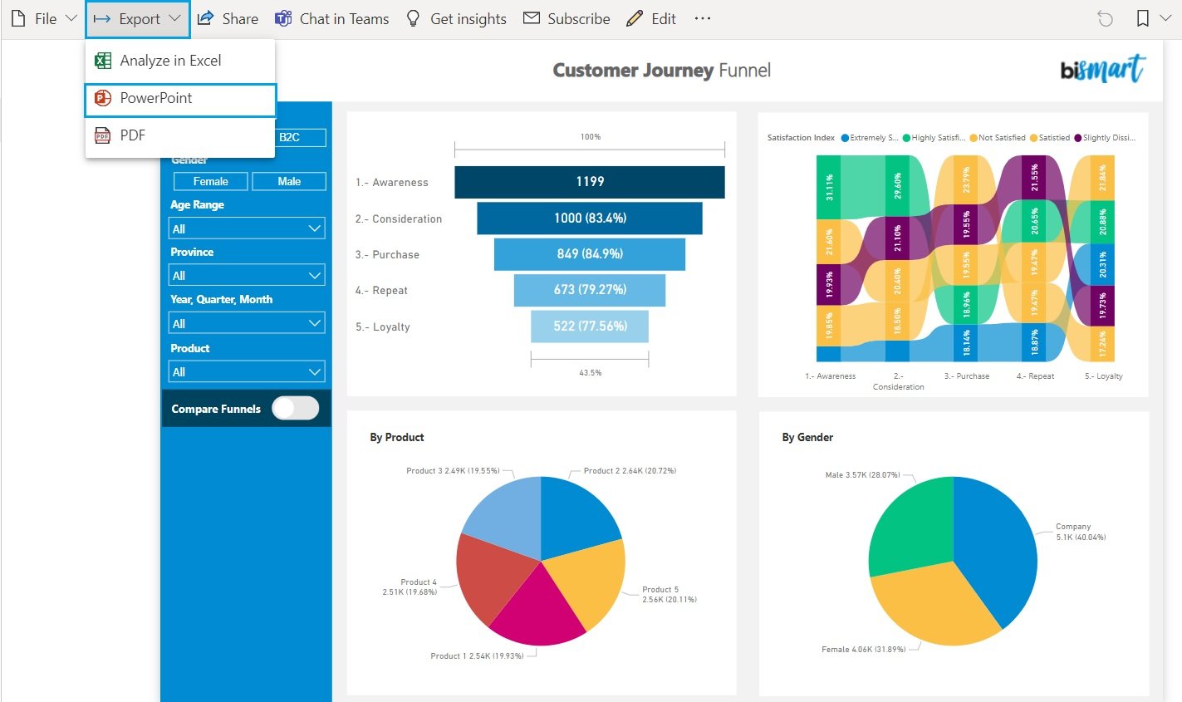The height and width of the screenshot is (702, 1182).
Task: Expand the Province filter dropdown
Action: 247,274
